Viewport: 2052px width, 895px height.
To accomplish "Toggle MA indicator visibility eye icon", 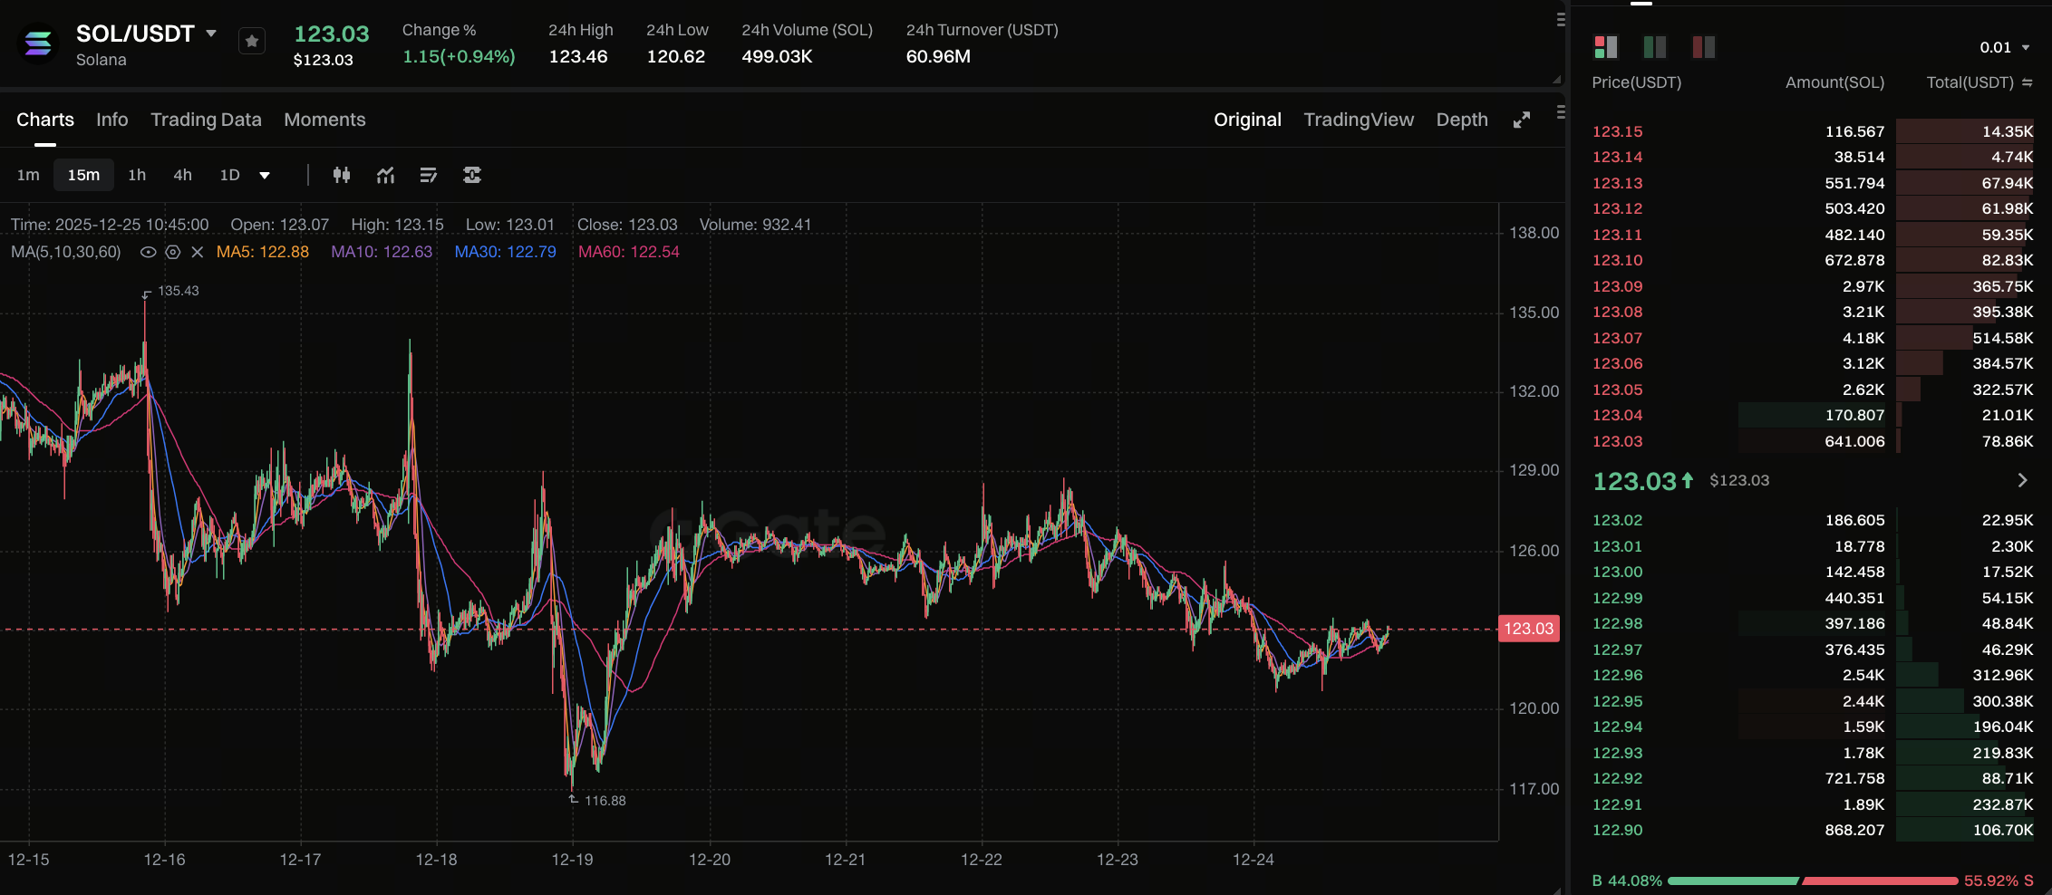I will pos(148,252).
